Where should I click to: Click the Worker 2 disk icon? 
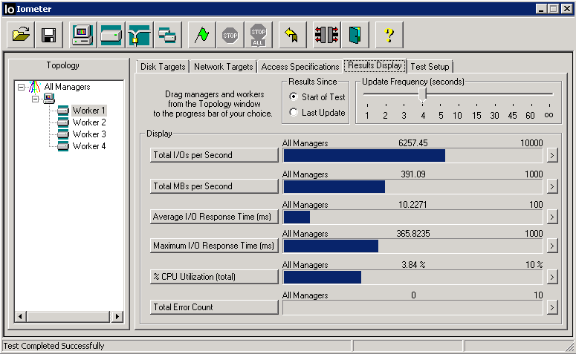pyautogui.click(x=63, y=122)
